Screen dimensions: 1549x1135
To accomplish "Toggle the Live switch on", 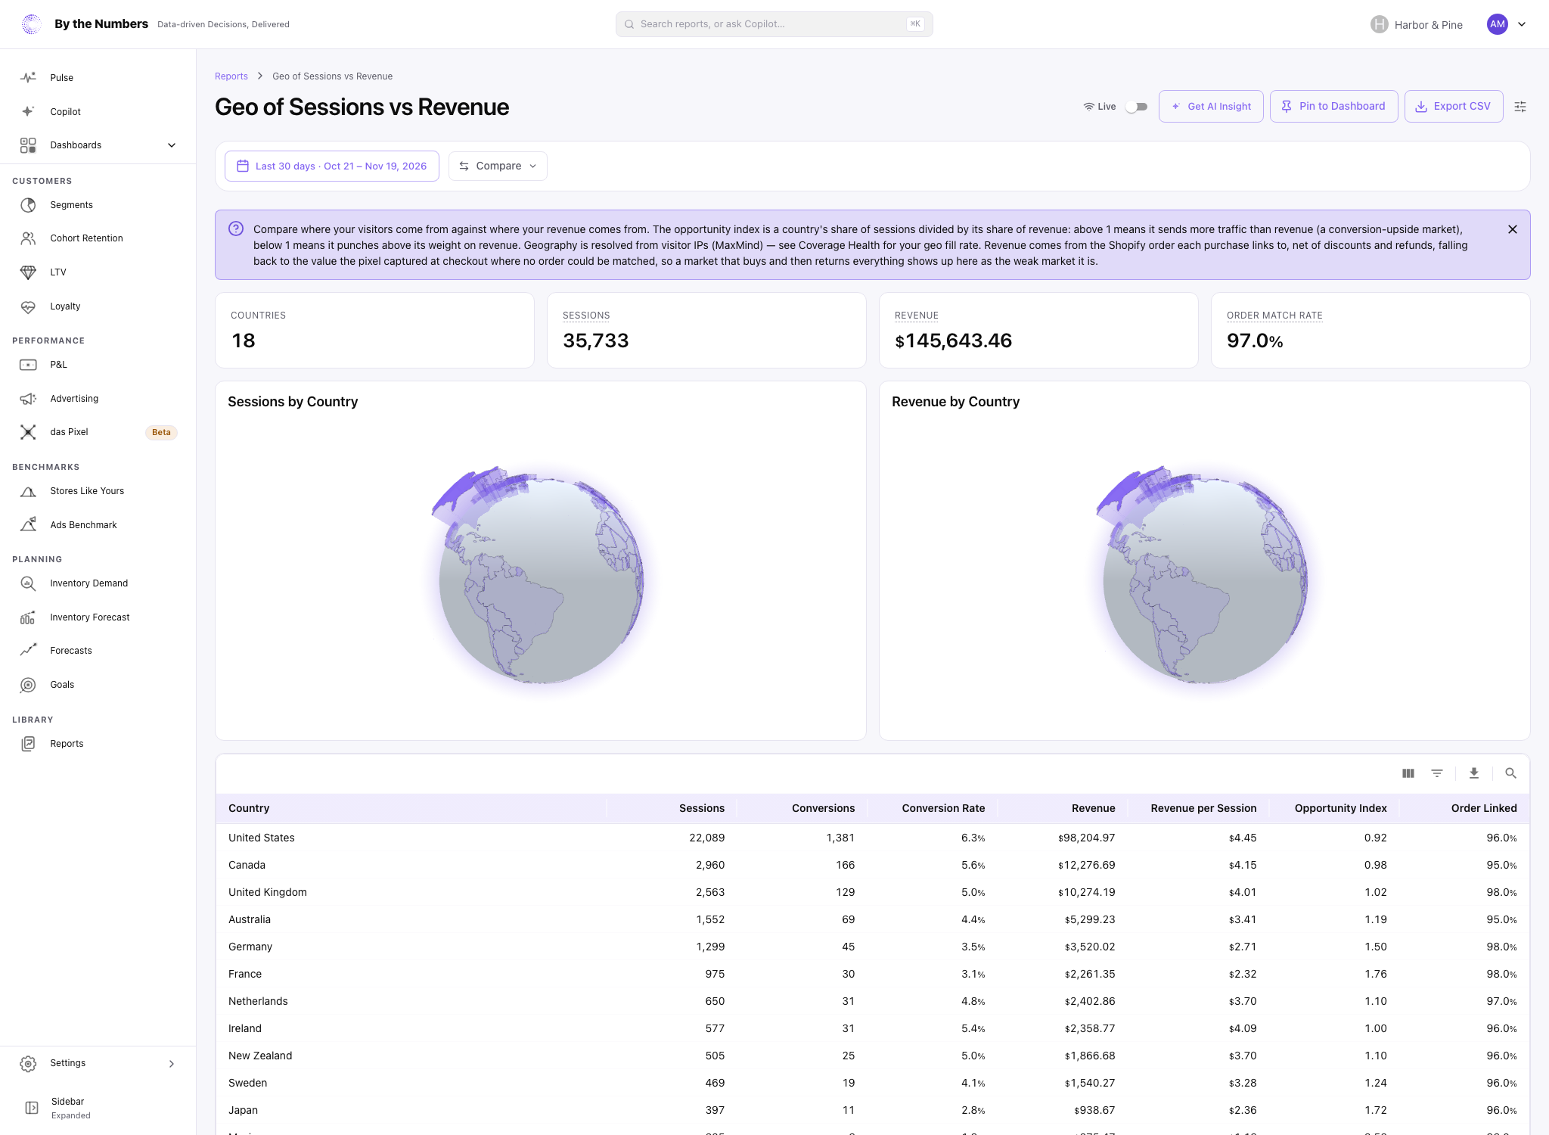I will [1137, 107].
